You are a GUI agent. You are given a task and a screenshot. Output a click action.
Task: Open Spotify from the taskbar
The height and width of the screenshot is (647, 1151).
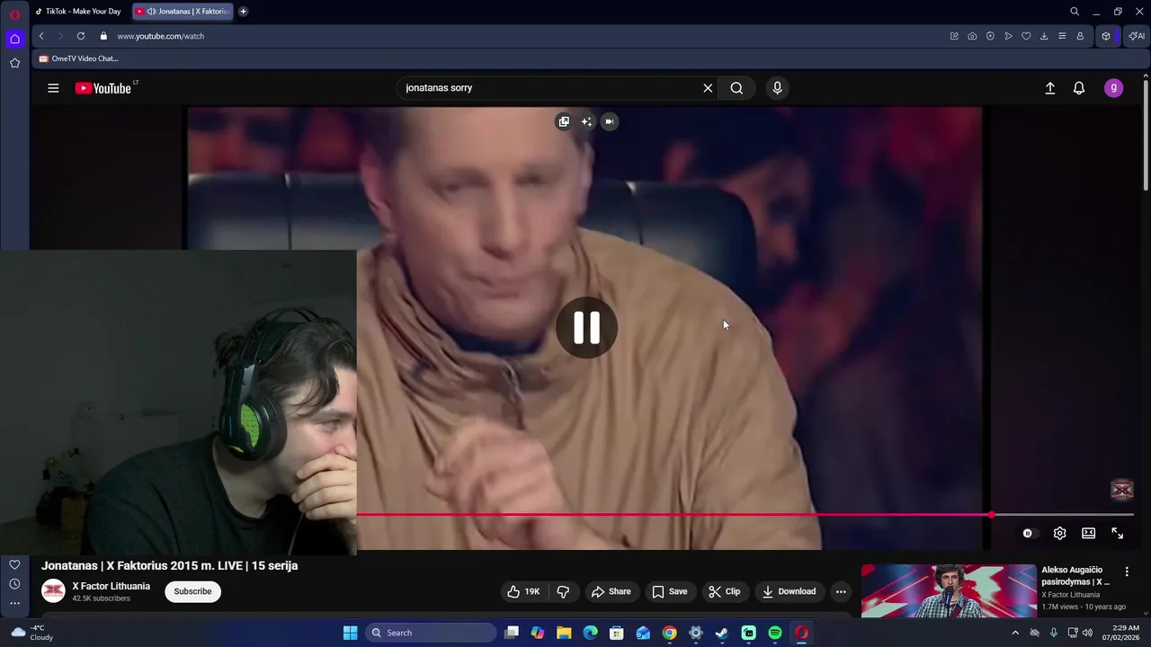tap(775, 633)
